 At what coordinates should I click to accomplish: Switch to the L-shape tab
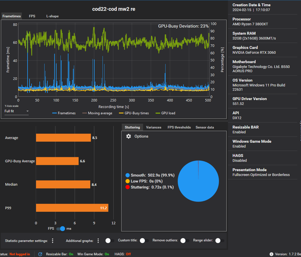[x=53, y=16]
